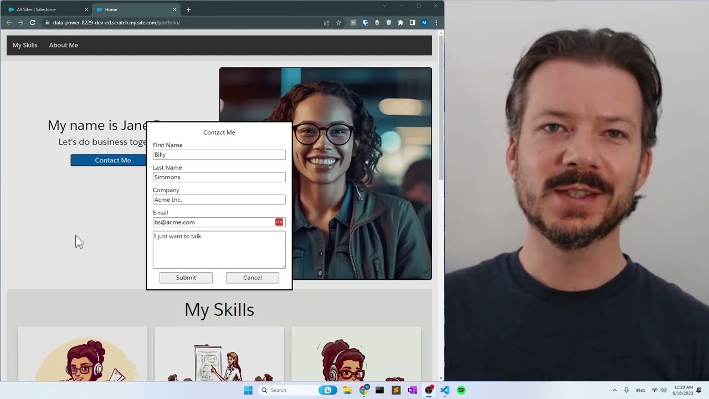Go back in browser history
This screenshot has height=399, width=709.
pos(8,23)
